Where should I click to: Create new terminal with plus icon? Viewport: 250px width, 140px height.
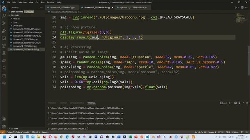pos(229,103)
